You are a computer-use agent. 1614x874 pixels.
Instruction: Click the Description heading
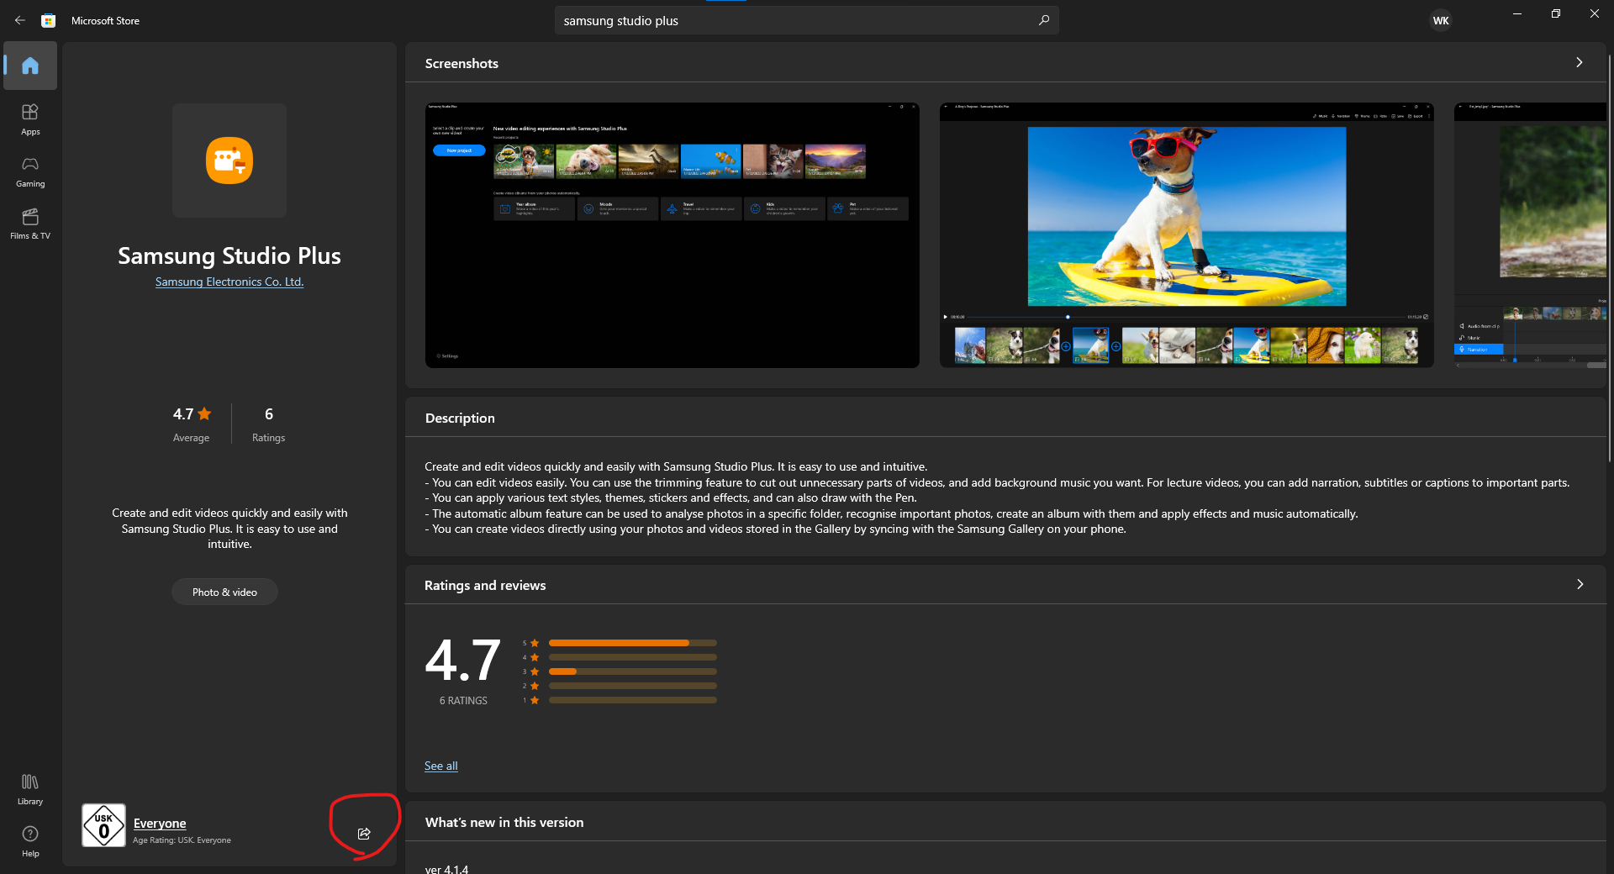point(460,418)
